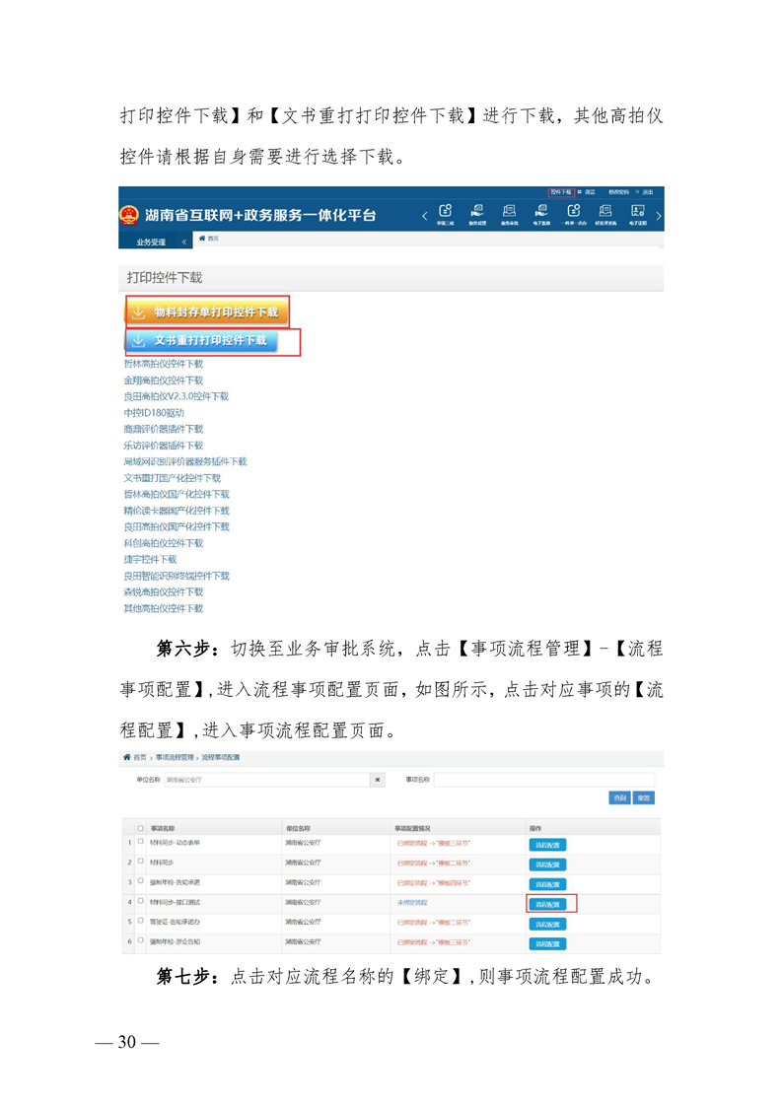Click 退出 to log out
The image size is (782, 1106).
tap(647, 192)
